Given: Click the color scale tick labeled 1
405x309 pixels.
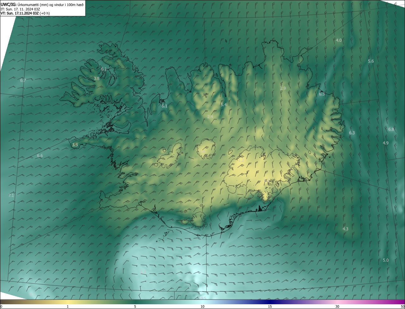Looking at the screenshot, I should (68, 306).
